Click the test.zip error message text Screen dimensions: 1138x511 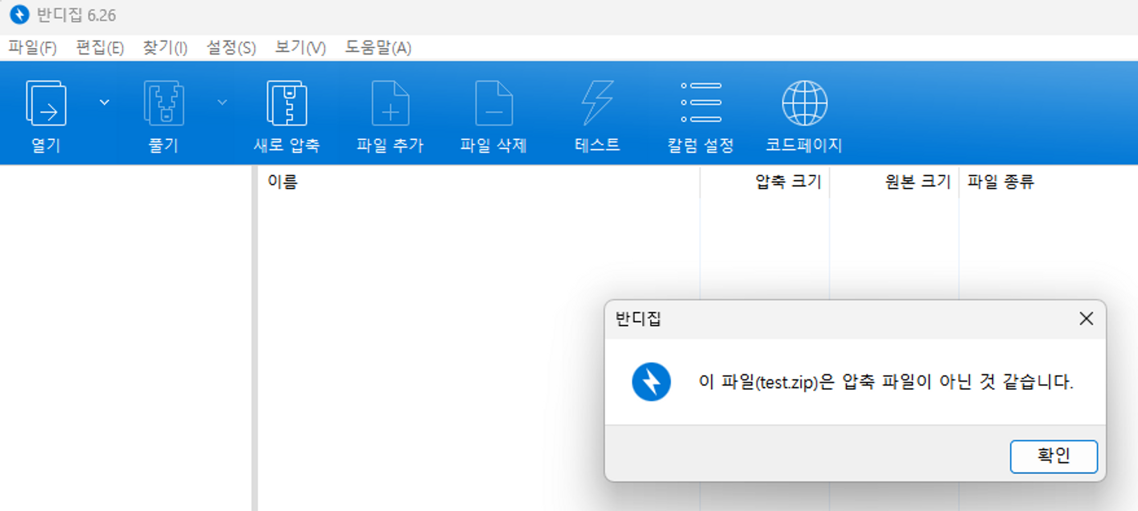pyautogui.click(x=886, y=382)
